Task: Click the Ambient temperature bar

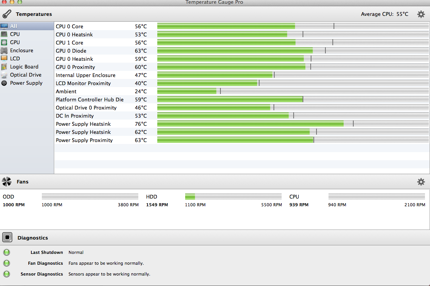Action: pyautogui.click(x=293, y=91)
